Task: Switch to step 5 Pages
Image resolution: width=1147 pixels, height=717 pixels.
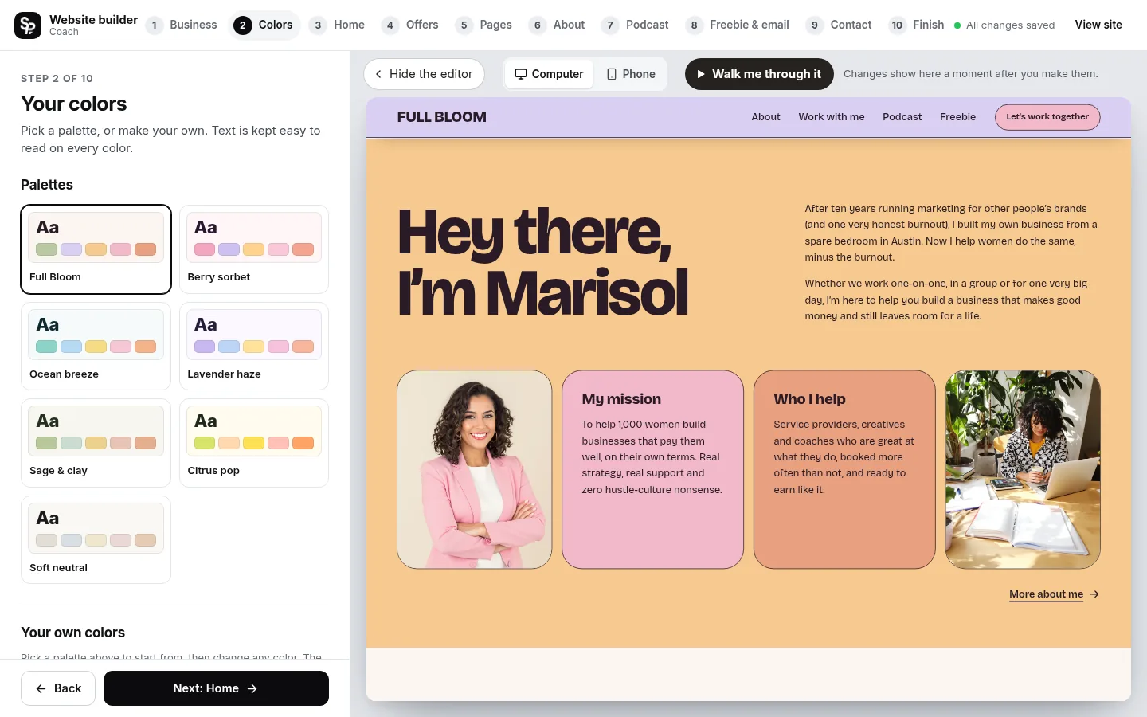Action: pos(484,25)
